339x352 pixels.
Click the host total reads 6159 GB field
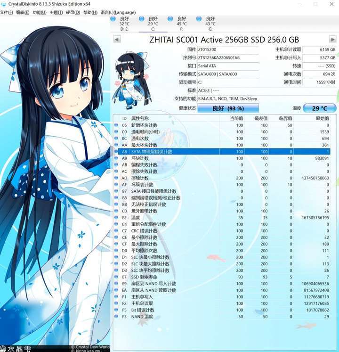pyautogui.click(x=320, y=49)
